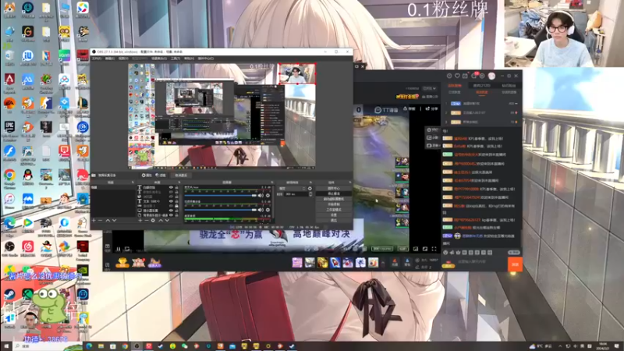Open 工具 menu in OBS
The width and height of the screenshot is (624, 351).
click(x=175, y=58)
